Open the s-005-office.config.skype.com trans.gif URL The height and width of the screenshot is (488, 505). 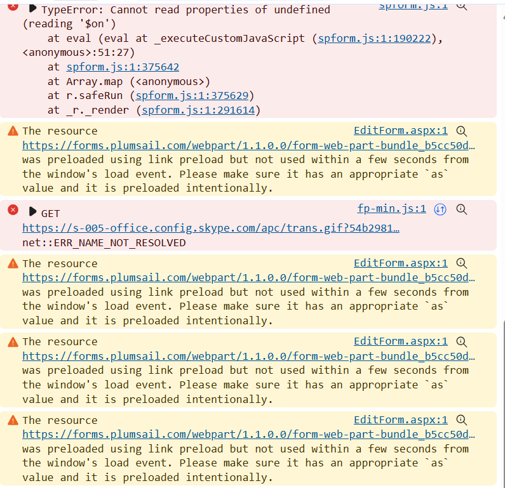tap(211, 228)
